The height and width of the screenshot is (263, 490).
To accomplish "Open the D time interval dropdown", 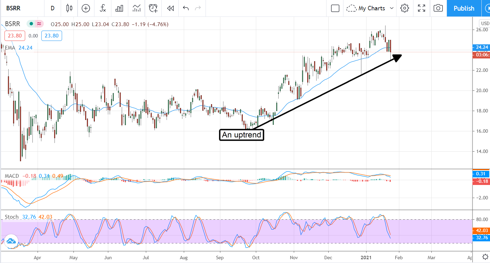I will click(x=52, y=8).
